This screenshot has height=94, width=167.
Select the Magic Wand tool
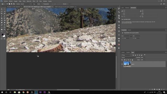pyautogui.click(x=4, y=11)
